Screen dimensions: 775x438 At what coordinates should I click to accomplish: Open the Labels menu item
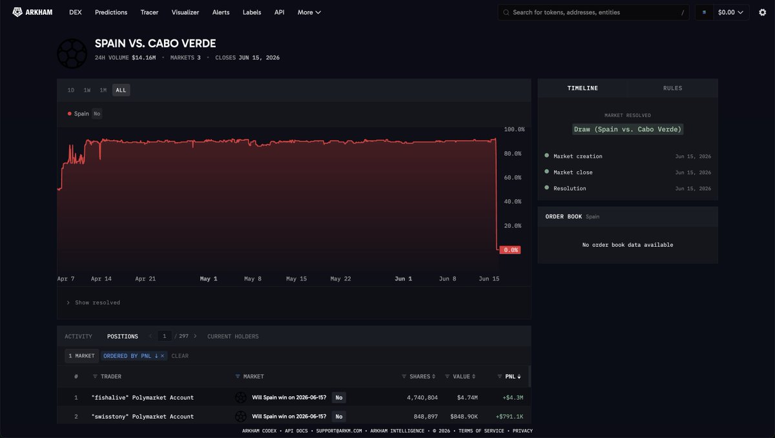point(252,12)
